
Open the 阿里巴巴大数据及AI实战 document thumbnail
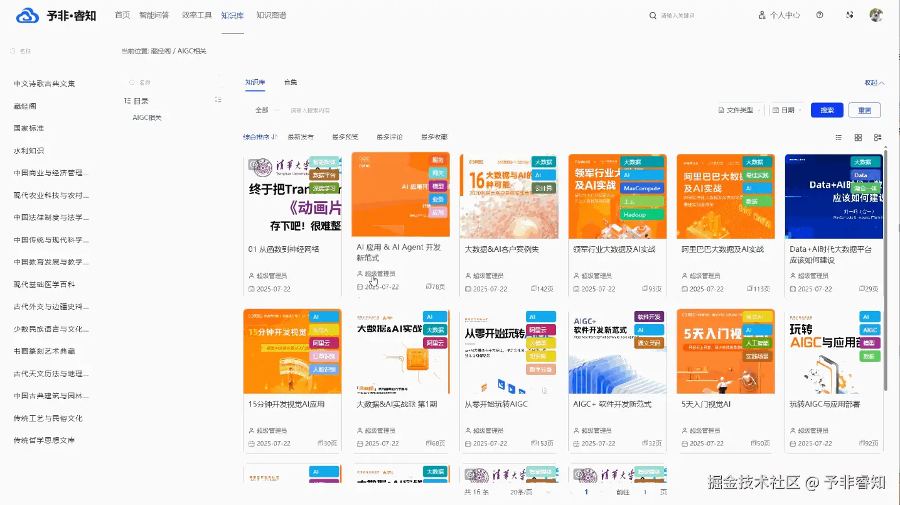point(726,197)
